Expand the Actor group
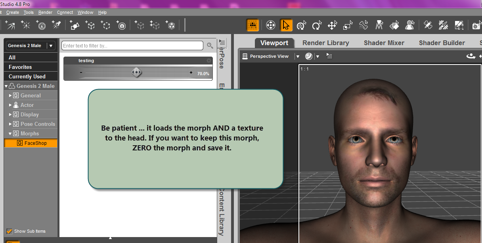The width and height of the screenshot is (482, 243). tap(11, 105)
